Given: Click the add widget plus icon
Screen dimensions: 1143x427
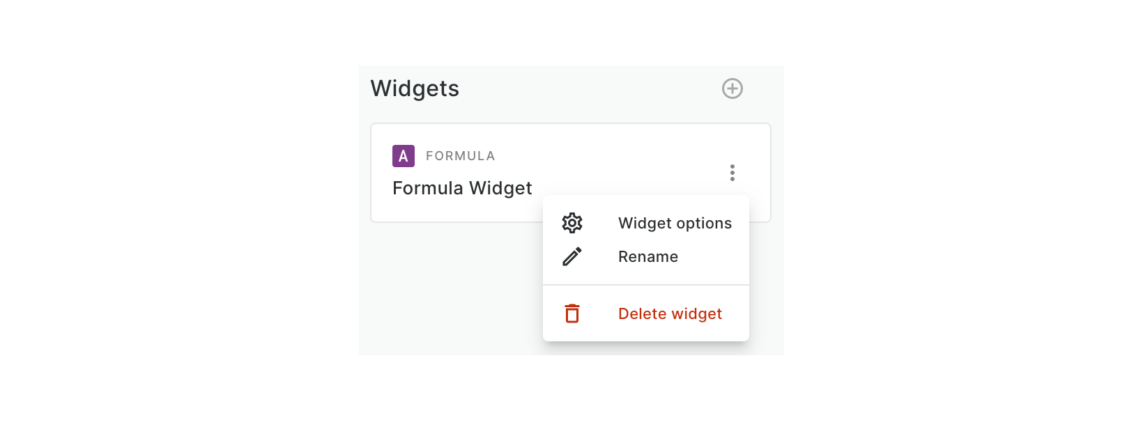Looking at the screenshot, I should coord(732,88).
